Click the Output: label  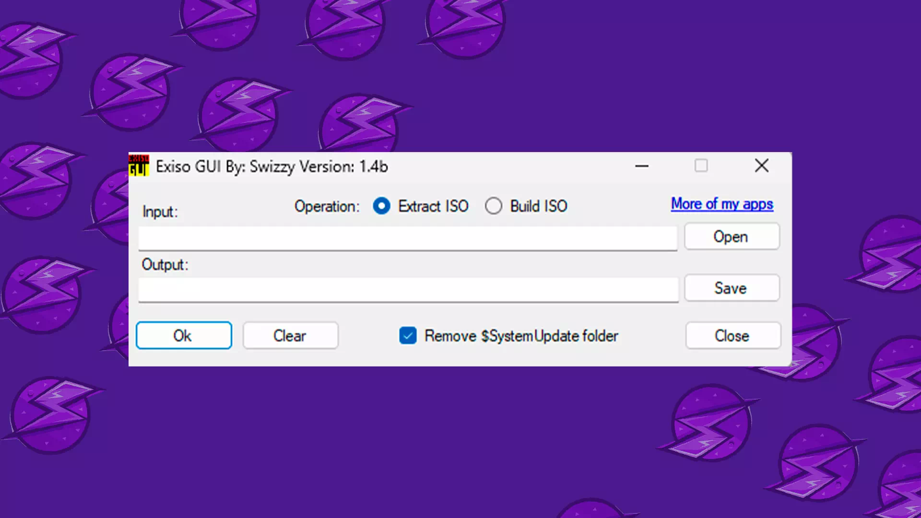click(x=165, y=265)
